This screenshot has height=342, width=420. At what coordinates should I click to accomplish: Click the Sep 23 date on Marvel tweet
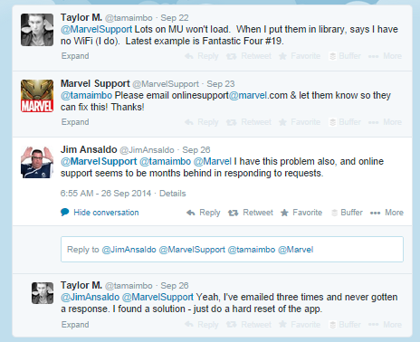pyautogui.click(x=221, y=84)
